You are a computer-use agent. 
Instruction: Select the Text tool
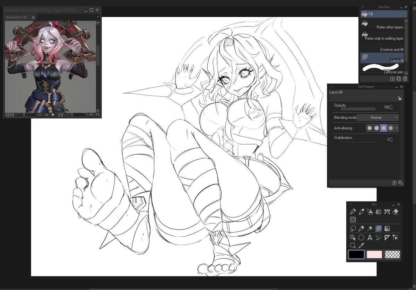[370, 237]
